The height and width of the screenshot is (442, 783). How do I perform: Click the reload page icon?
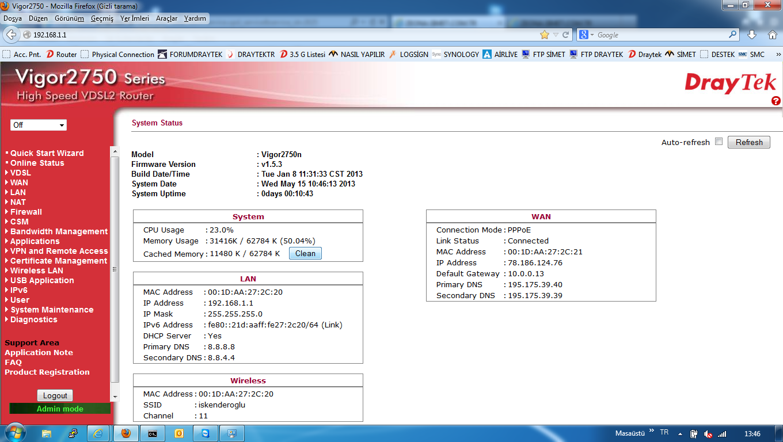(566, 35)
